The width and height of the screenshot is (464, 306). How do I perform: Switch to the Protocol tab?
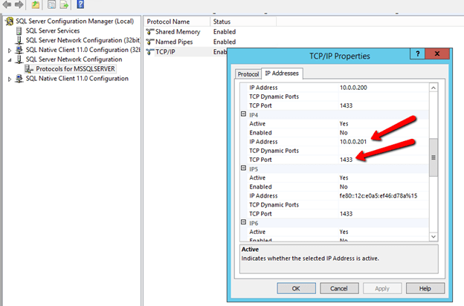(248, 74)
